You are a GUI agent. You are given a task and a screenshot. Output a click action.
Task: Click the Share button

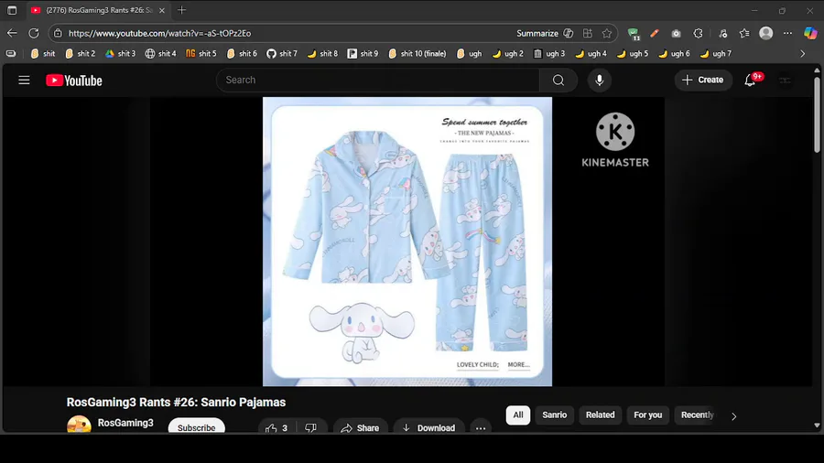pyautogui.click(x=360, y=427)
